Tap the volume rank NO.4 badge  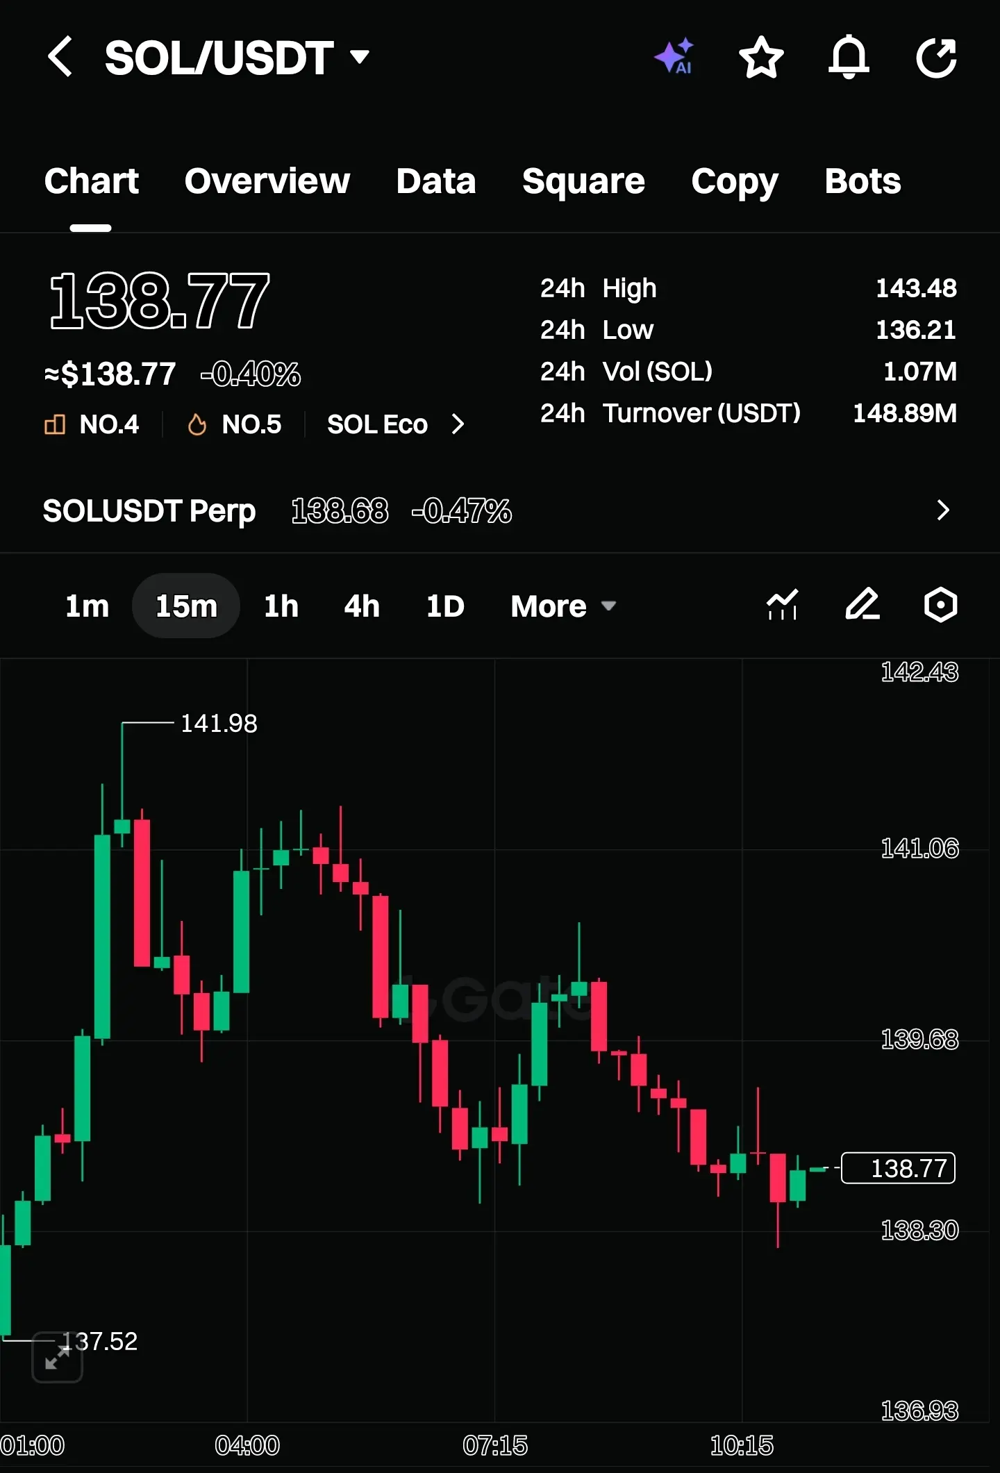92,424
